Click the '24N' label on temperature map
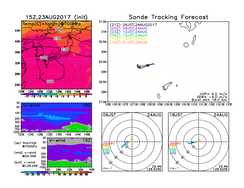 [18, 85]
